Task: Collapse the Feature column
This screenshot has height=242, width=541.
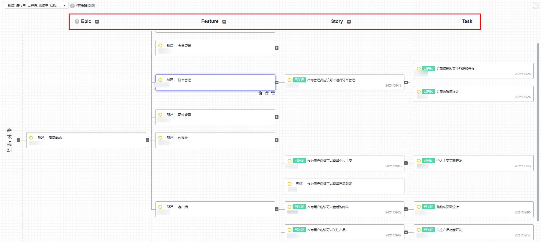Action: [x=224, y=21]
